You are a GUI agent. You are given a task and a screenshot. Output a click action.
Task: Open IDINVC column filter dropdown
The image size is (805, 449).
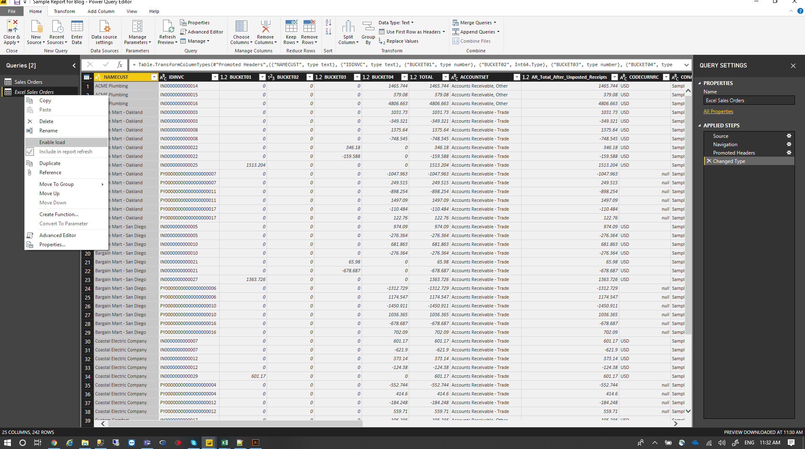[x=215, y=77]
